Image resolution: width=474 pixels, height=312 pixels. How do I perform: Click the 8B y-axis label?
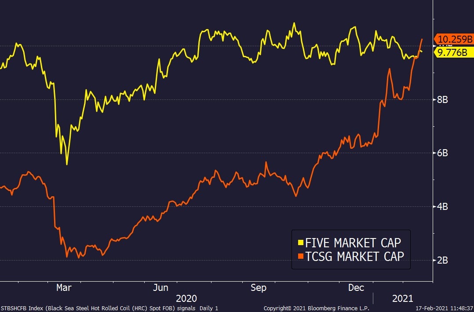pyautogui.click(x=442, y=99)
